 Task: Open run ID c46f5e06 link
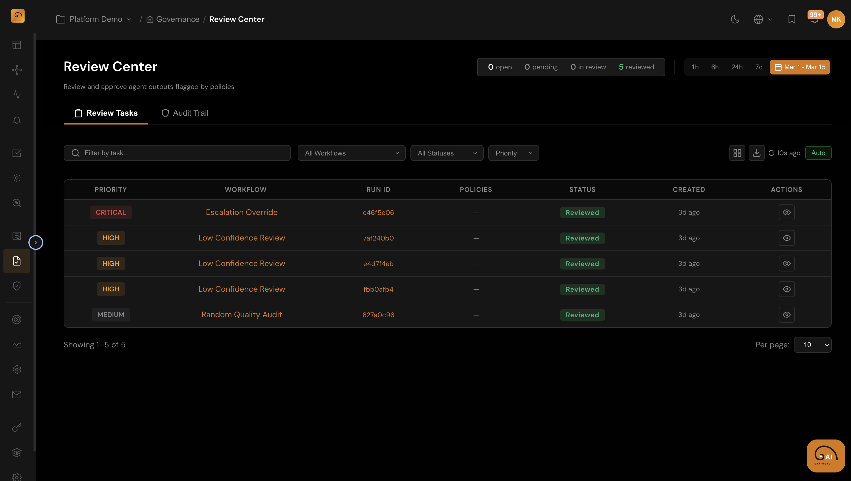(378, 213)
